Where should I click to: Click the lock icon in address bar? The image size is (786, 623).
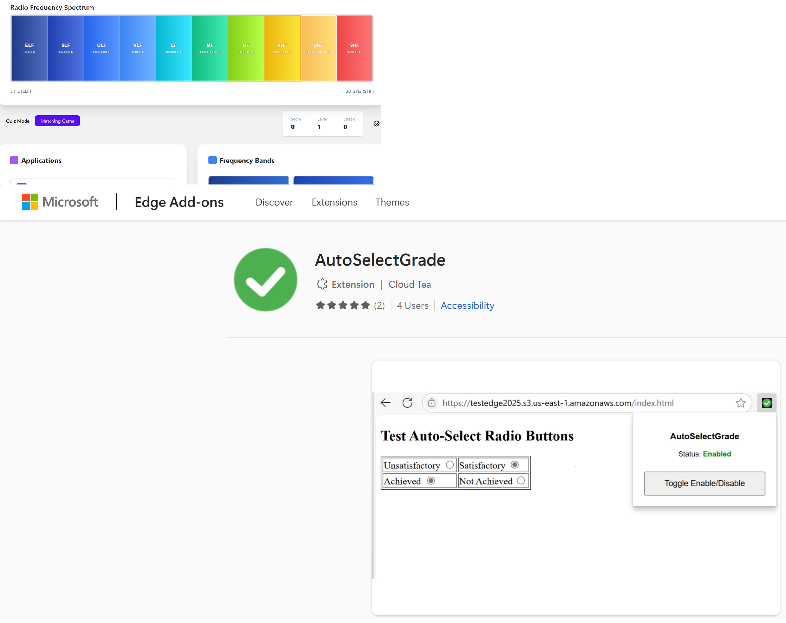pyautogui.click(x=431, y=402)
